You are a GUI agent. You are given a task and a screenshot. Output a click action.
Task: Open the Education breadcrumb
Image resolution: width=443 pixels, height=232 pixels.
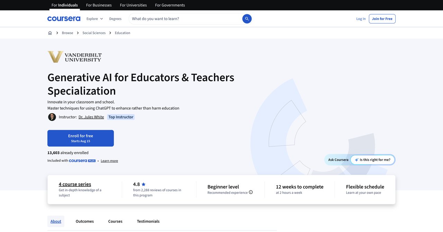[123, 33]
